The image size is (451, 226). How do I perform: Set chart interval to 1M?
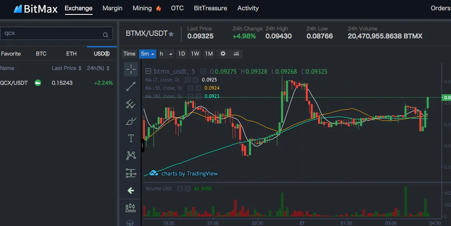pos(209,54)
